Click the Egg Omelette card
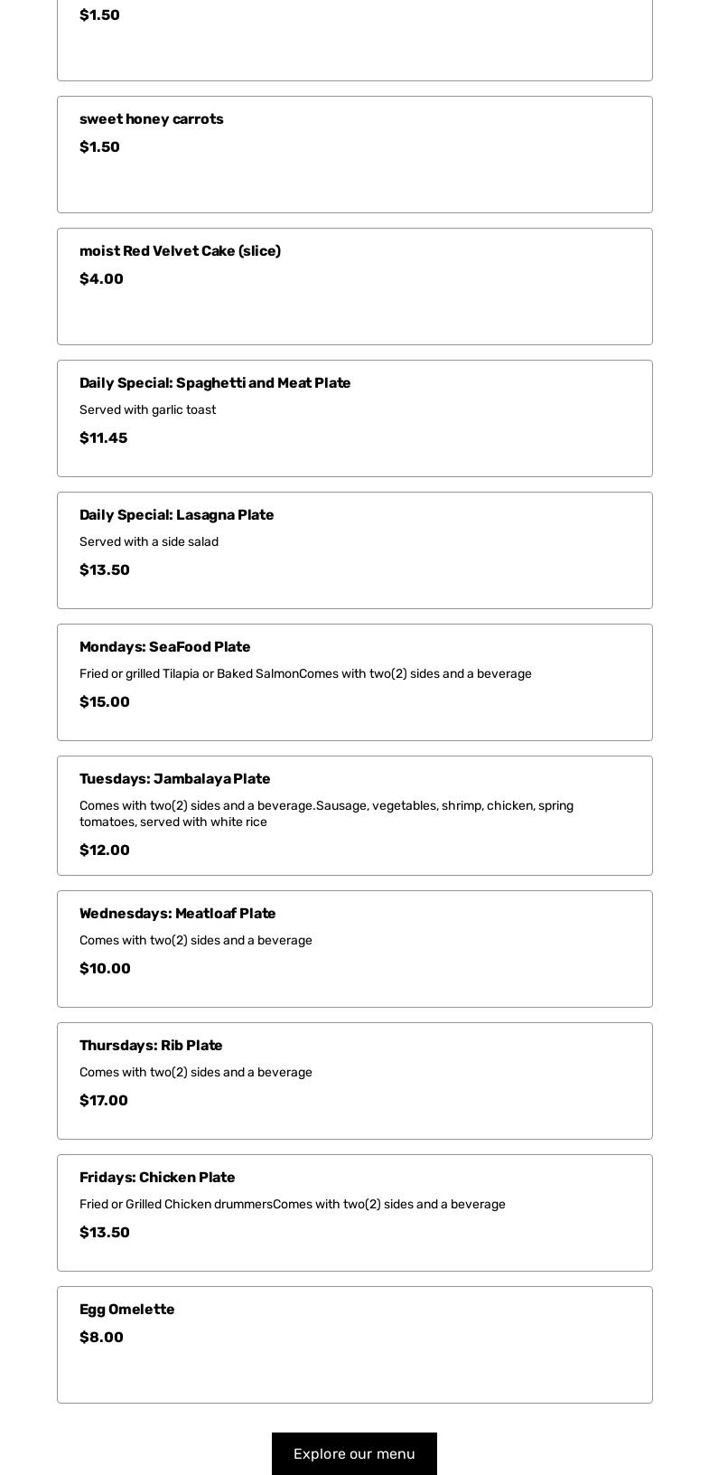 point(354,1345)
